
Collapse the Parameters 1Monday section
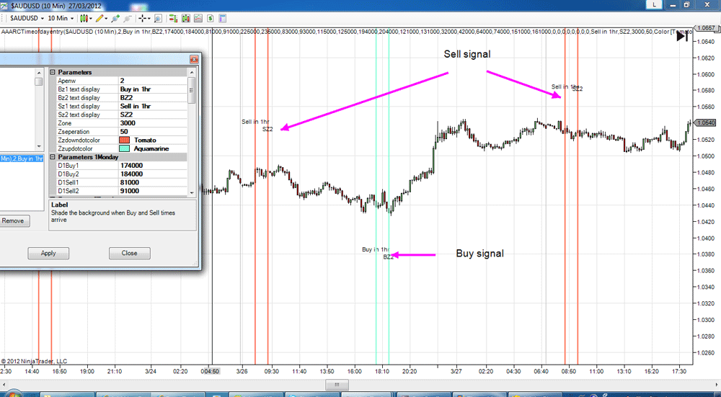[53, 157]
